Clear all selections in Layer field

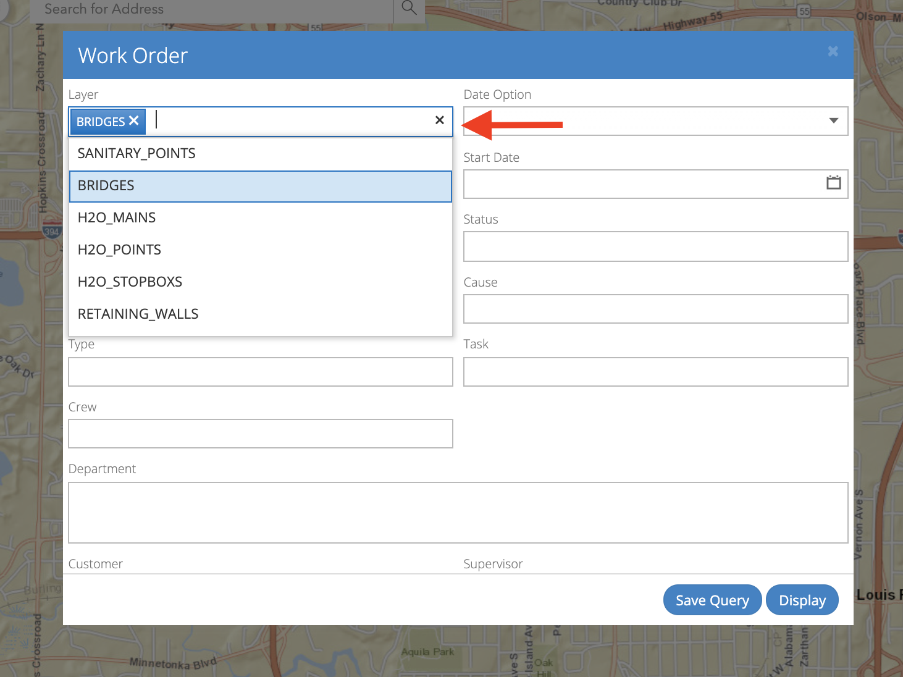[440, 120]
